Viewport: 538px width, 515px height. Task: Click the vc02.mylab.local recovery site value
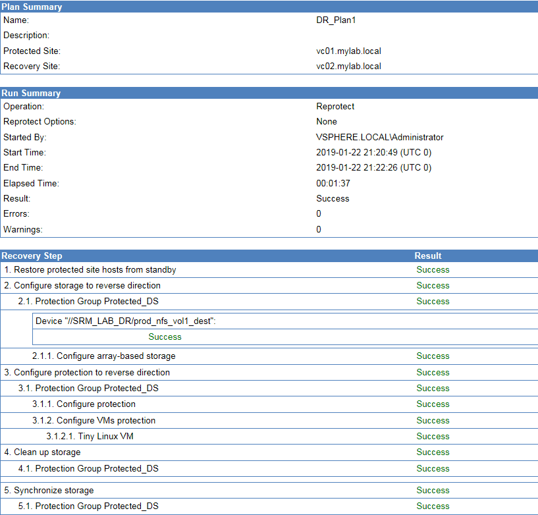[348, 67]
